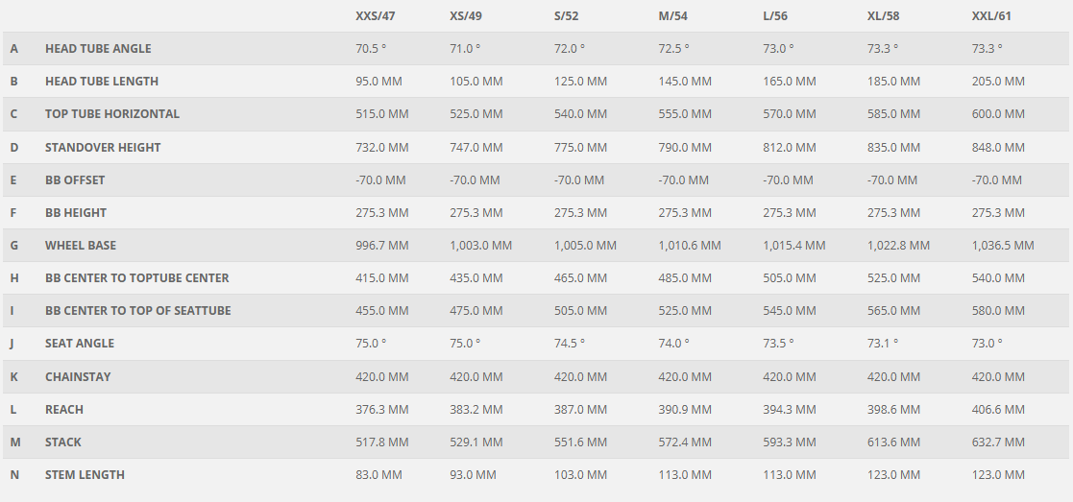Screen dimensions: 1073x502
Task: Select the CHAINSTAY row label
Action: 78,377
